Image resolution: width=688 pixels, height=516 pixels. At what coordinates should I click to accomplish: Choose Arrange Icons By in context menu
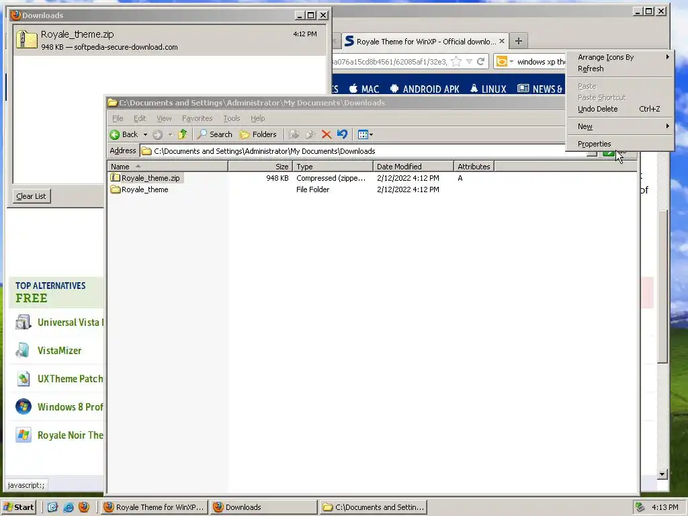(619, 57)
